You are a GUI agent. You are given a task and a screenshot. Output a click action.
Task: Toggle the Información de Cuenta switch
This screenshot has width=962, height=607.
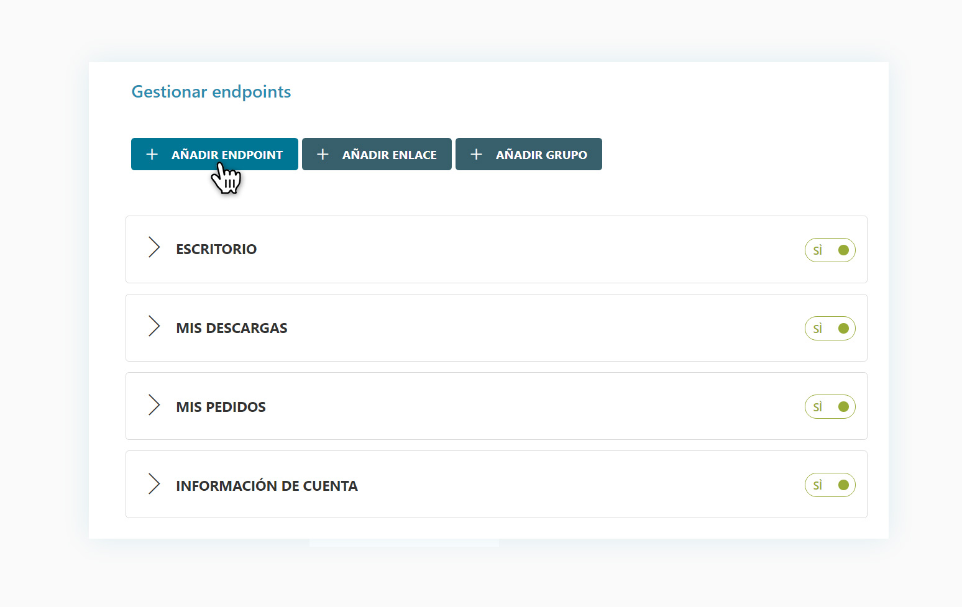tap(830, 485)
